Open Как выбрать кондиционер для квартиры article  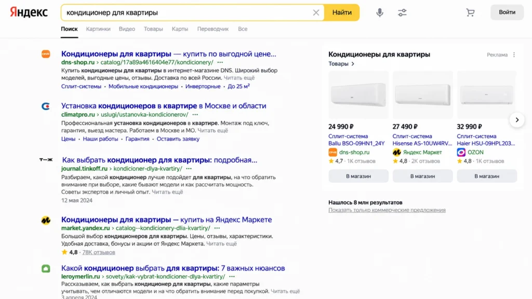[159, 160]
